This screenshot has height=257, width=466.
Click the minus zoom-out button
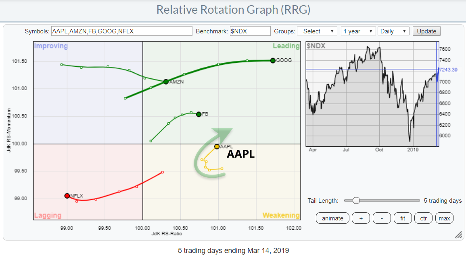point(382,218)
